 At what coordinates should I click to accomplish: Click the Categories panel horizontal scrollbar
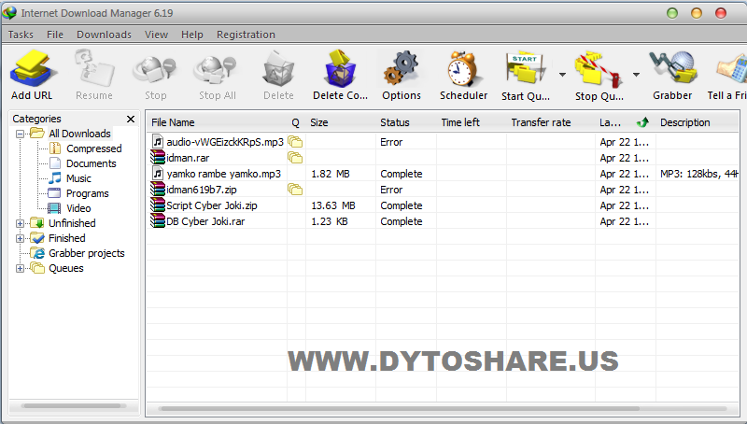click(72, 406)
